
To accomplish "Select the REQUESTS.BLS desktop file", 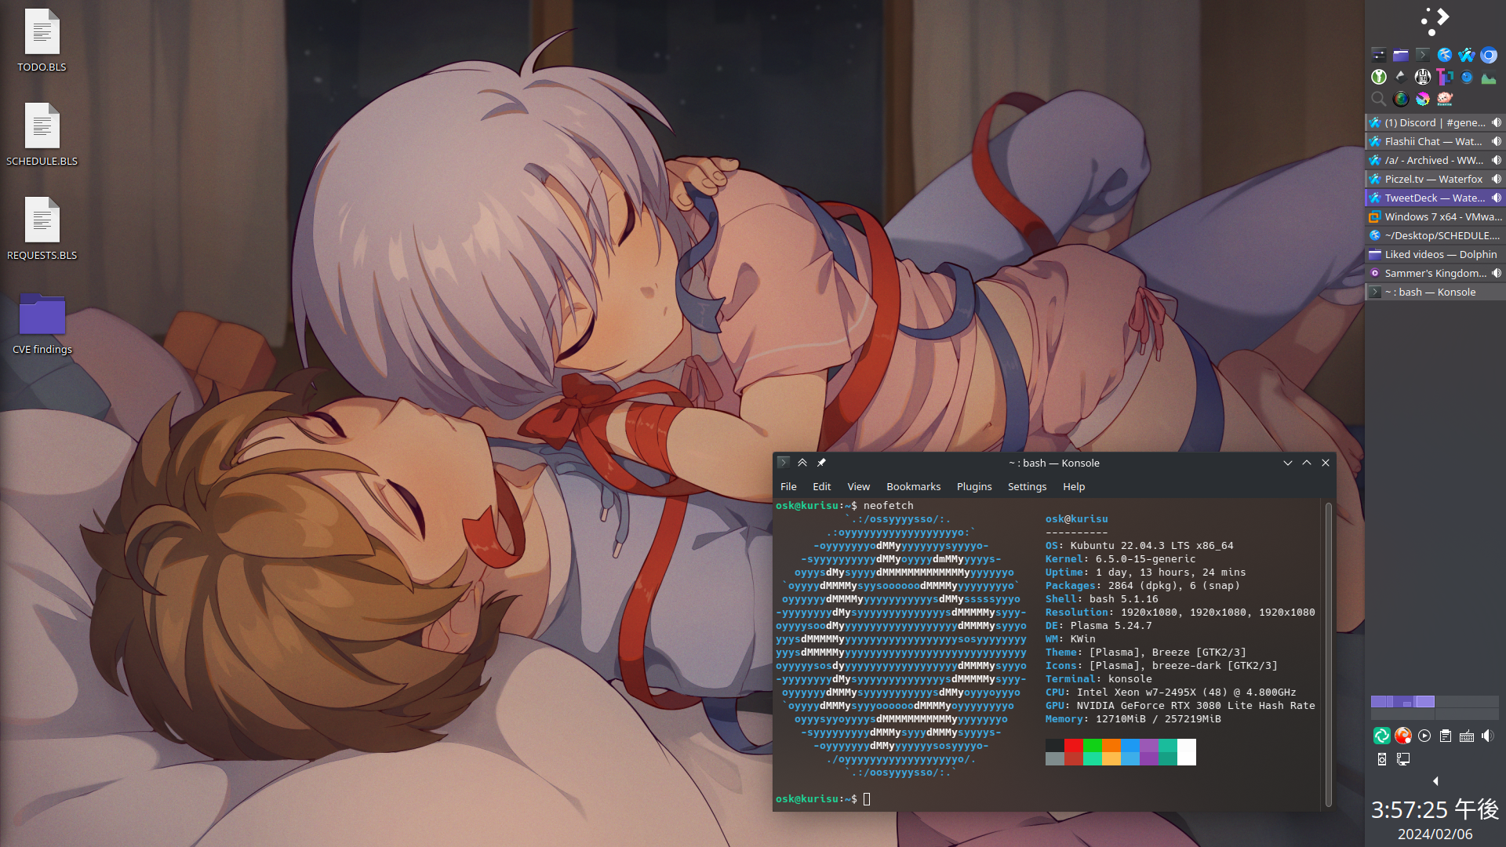I will tap(42, 229).
